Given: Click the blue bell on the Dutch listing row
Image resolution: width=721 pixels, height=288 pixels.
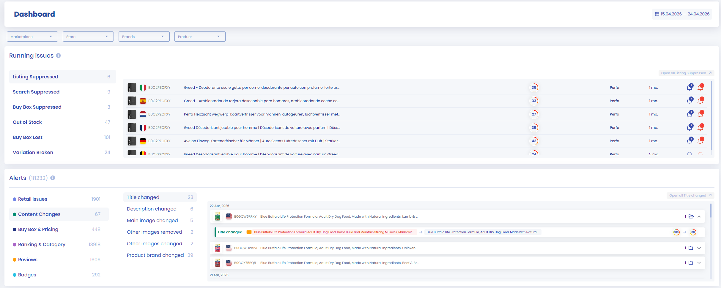Looking at the screenshot, I should [689, 114].
